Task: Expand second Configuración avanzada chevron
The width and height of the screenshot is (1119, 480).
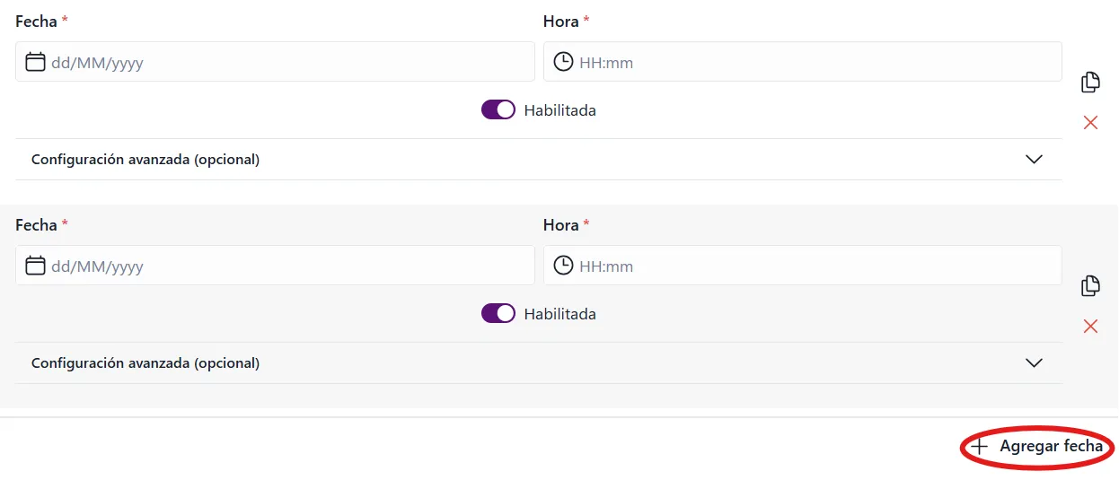Action: tap(1034, 363)
